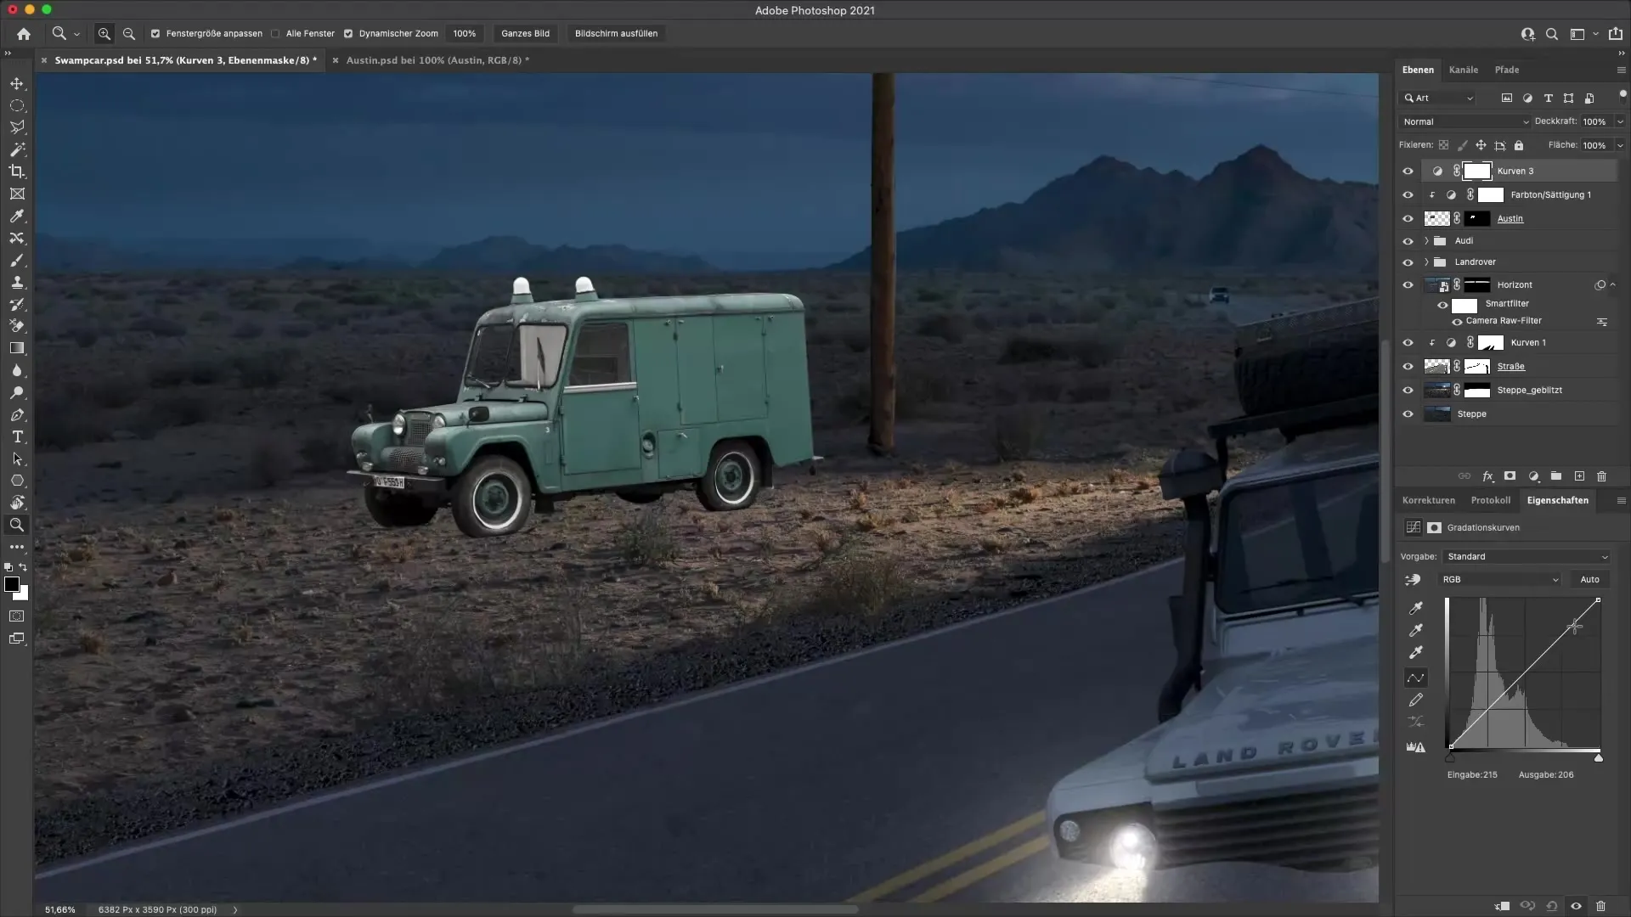Open the blend mode Normal dropdown

pos(1465,121)
